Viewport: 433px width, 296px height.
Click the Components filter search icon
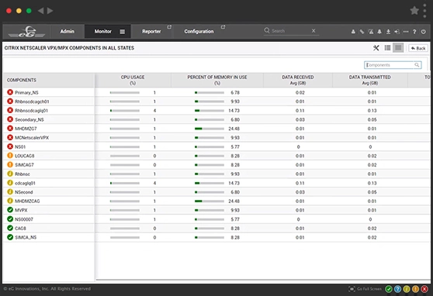tap(417, 65)
